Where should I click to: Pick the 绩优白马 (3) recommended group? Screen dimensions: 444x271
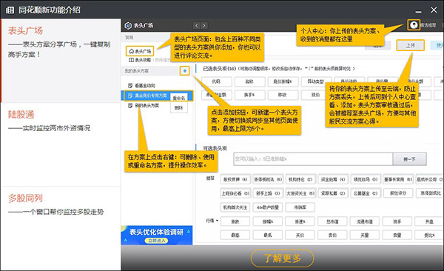pos(366,179)
